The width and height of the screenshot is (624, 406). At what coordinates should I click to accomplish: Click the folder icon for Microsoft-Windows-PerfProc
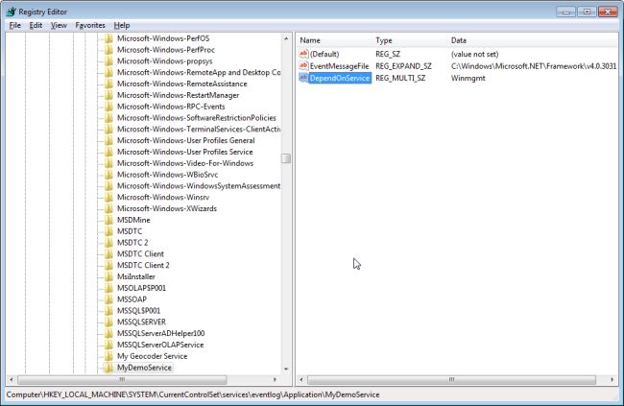point(108,50)
